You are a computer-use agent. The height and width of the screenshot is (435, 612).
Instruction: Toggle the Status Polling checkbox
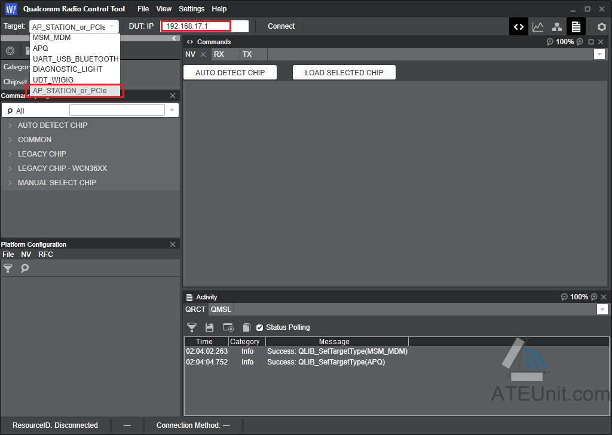(x=259, y=327)
